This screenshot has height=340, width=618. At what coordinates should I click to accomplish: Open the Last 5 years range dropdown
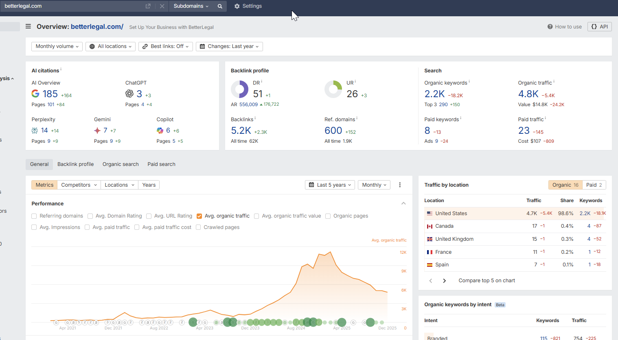(x=330, y=185)
